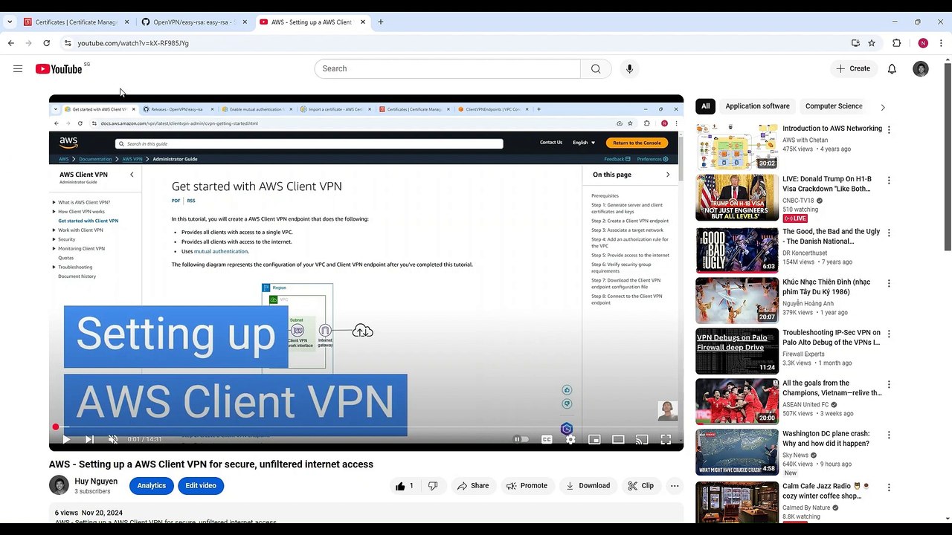952x535 pixels.
Task: Filter by Application software chip
Action: click(x=757, y=106)
